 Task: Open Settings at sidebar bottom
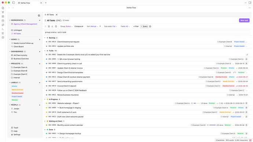[16, 135]
